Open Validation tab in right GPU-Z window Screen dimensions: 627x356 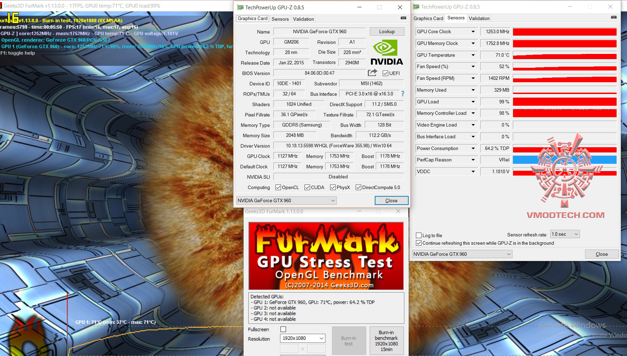[x=479, y=18]
